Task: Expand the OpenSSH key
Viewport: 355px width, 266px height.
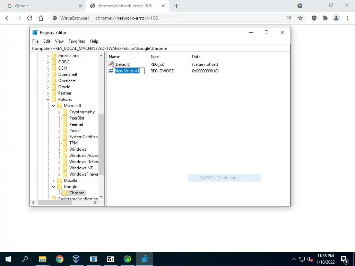Action: coord(48,81)
